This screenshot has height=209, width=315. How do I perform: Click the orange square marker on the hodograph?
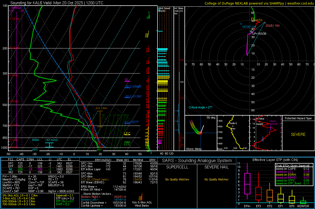(253, 19)
